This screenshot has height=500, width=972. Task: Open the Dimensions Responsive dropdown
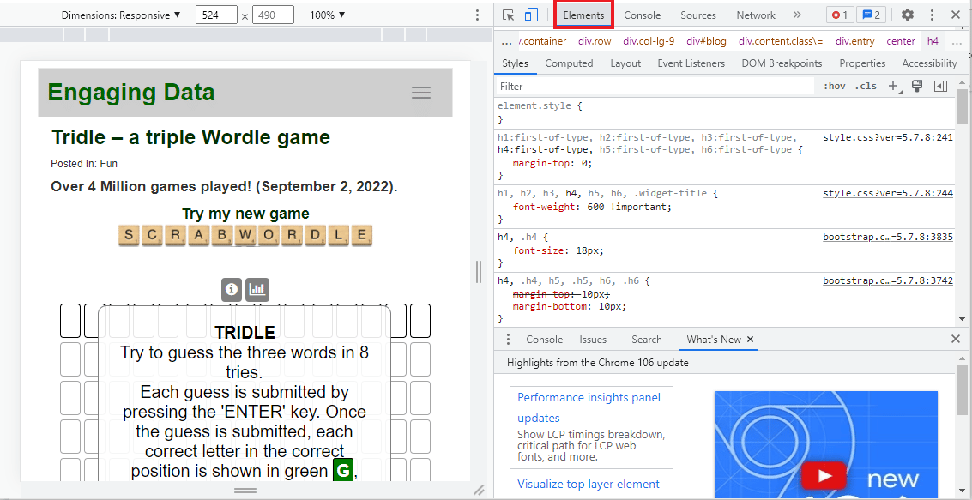click(121, 15)
